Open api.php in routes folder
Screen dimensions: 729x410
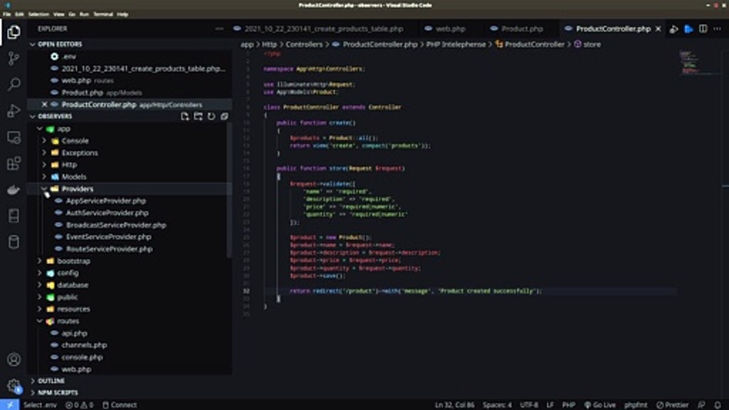pyautogui.click(x=74, y=333)
